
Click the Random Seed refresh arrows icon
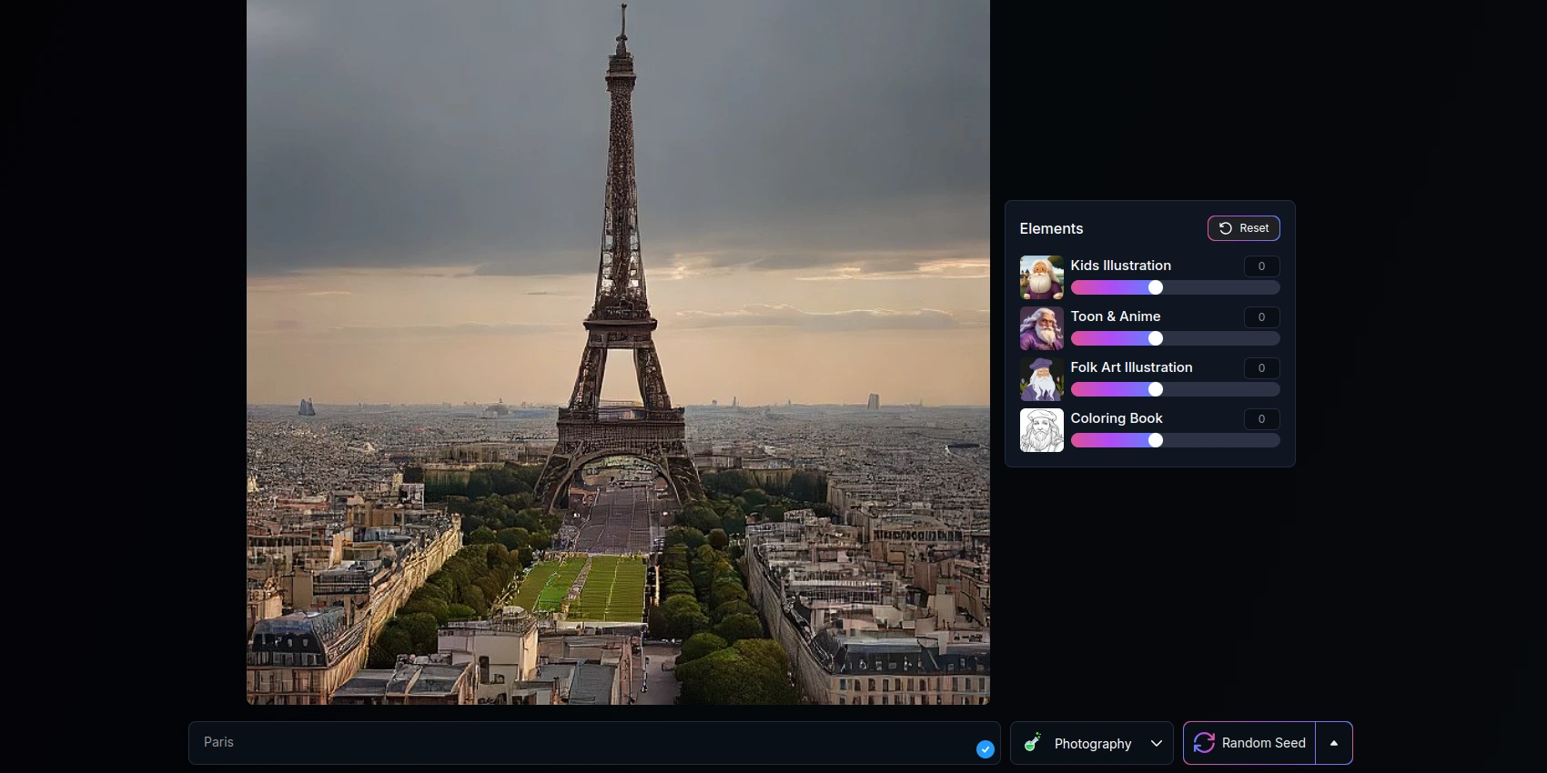pyautogui.click(x=1204, y=743)
